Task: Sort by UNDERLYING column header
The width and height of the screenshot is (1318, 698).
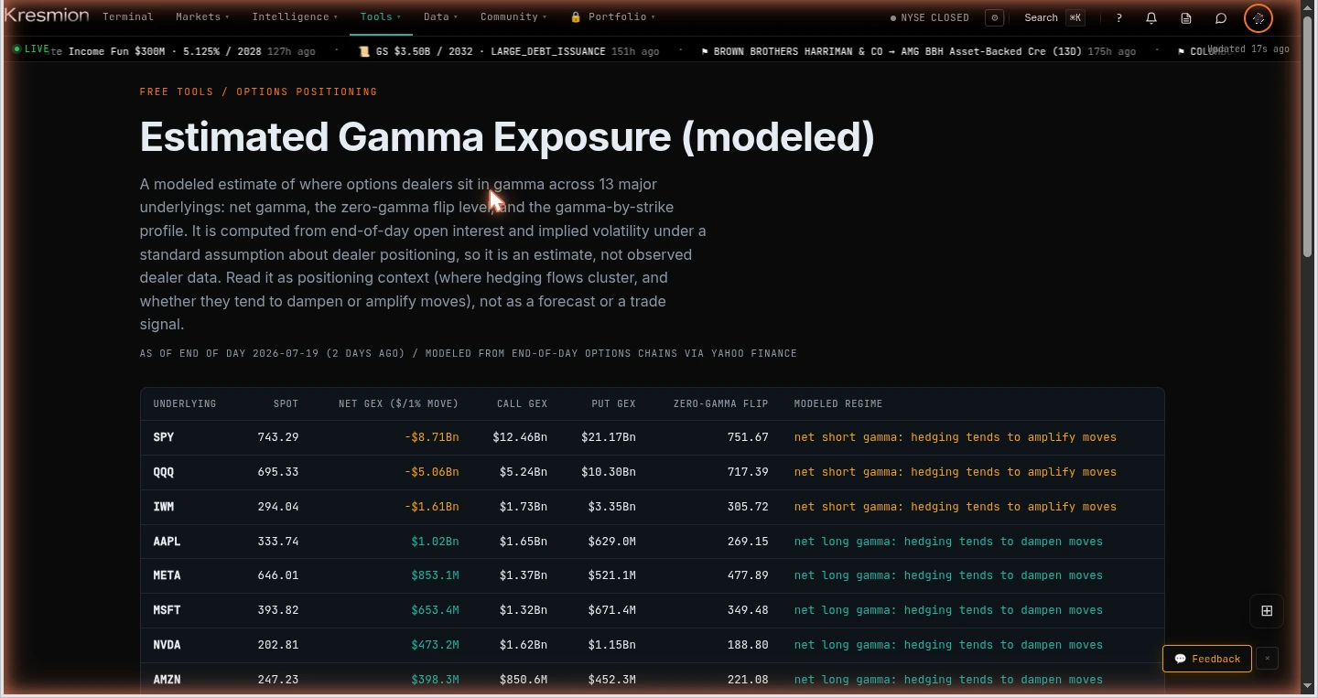Action: click(185, 403)
